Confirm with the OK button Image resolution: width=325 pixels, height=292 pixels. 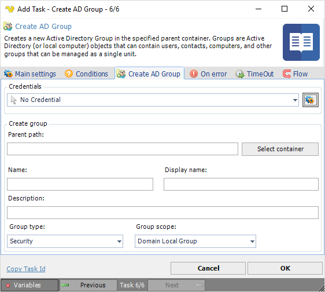[x=285, y=268]
